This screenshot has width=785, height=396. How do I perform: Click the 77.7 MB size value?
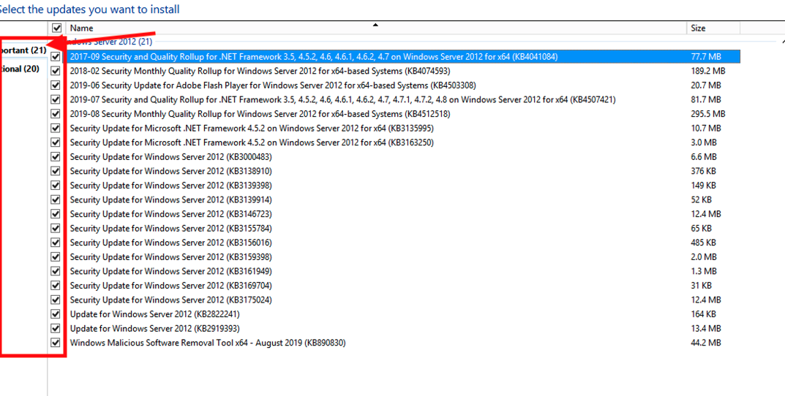coord(706,56)
